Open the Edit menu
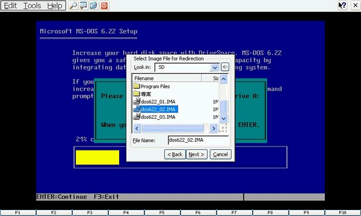This screenshot has height=216, width=361. tap(10, 5)
